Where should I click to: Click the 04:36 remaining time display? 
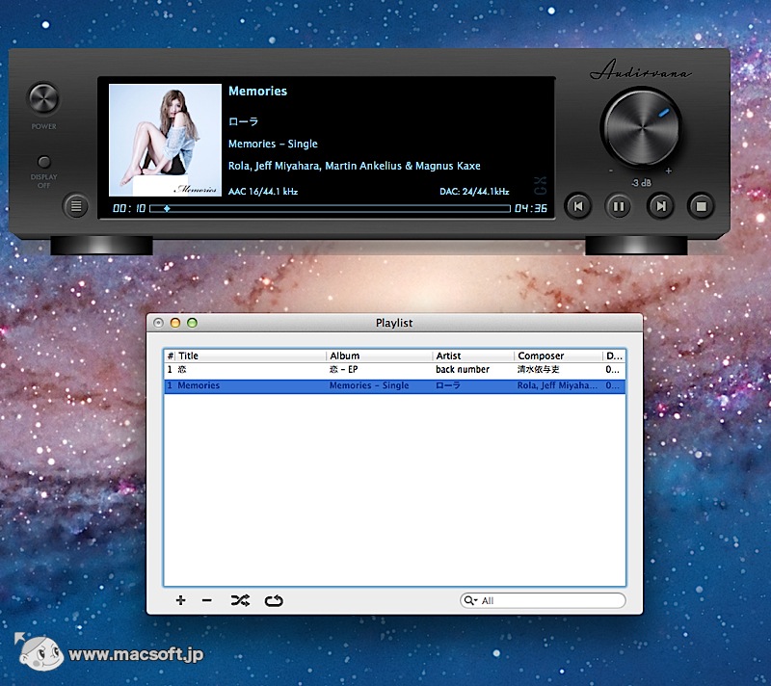[531, 208]
